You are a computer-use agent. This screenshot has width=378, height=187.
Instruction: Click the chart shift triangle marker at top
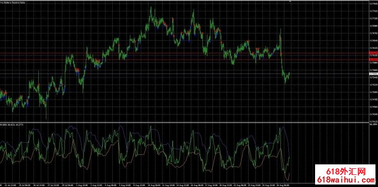pyautogui.click(x=290, y=2)
